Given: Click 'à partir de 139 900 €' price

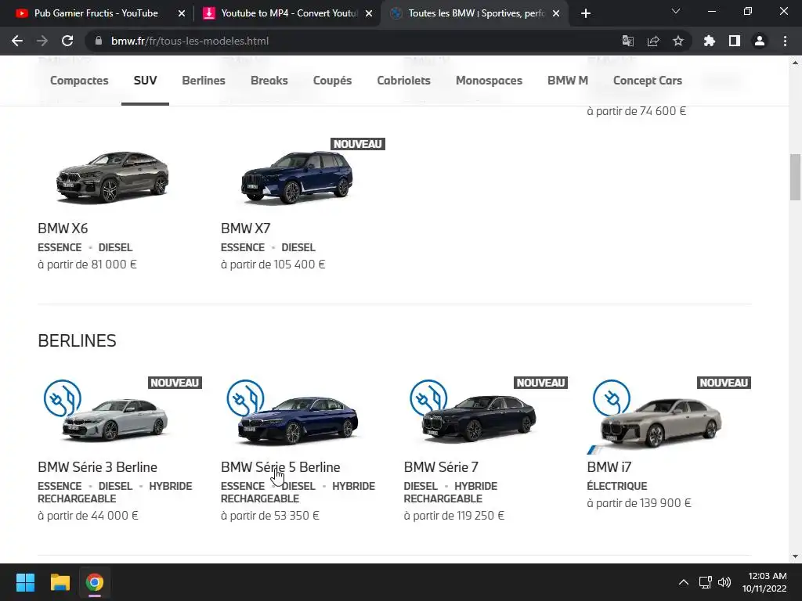Looking at the screenshot, I should pos(639,503).
